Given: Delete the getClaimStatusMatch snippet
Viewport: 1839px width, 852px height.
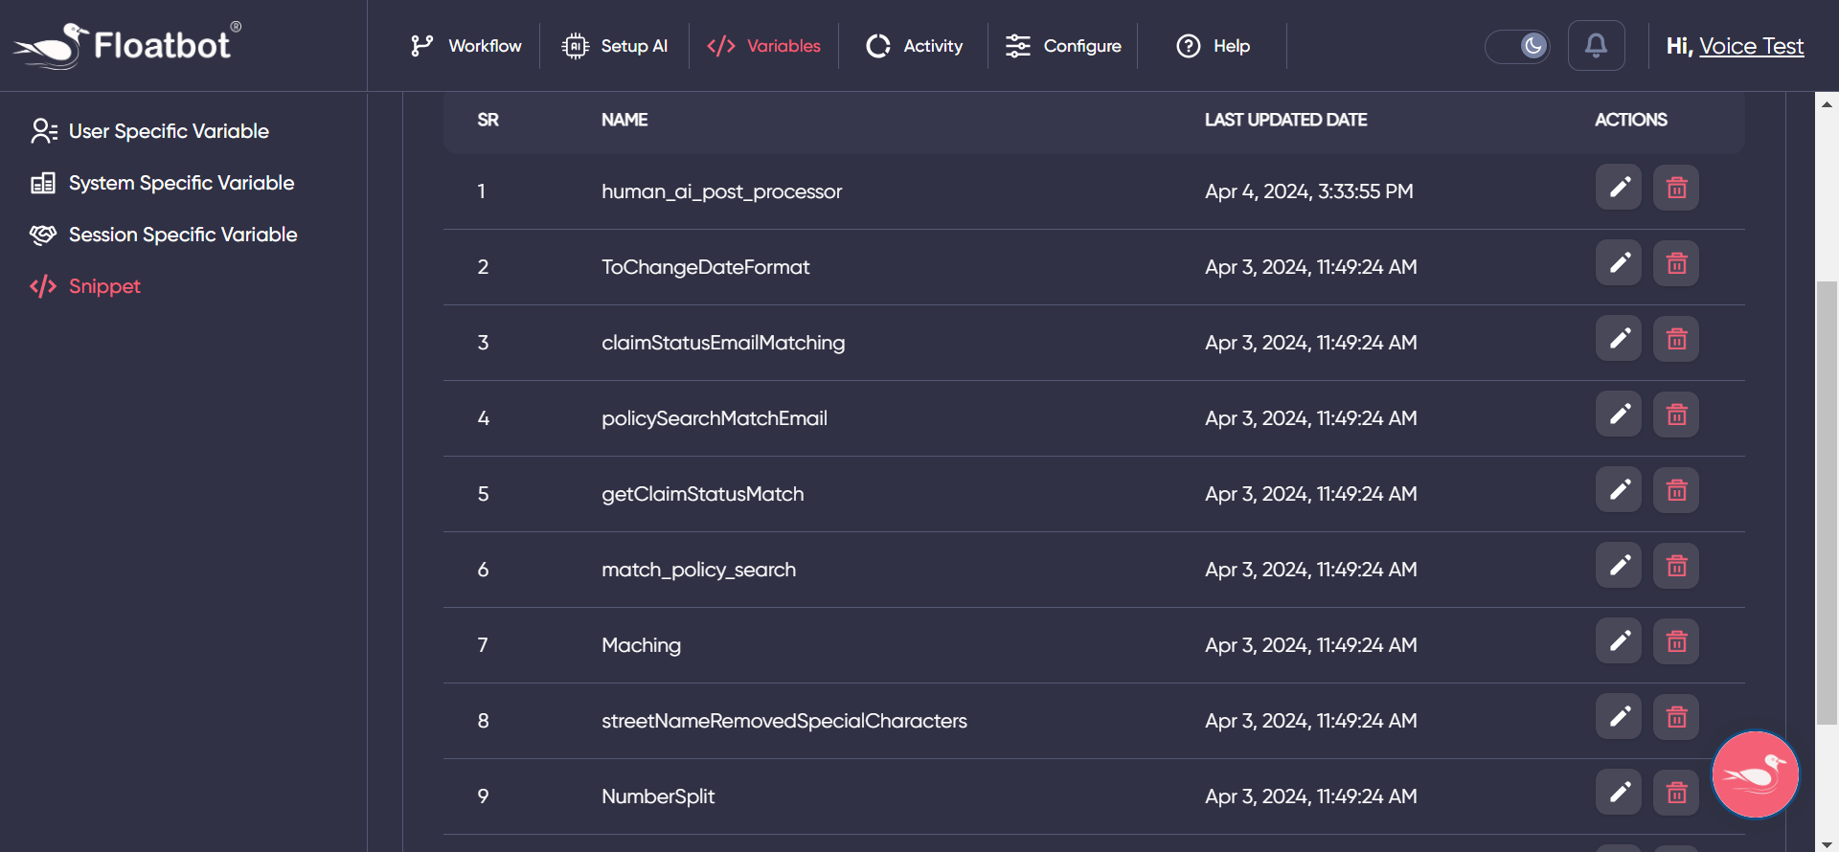Looking at the screenshot, I should (x=1676, y=490).
